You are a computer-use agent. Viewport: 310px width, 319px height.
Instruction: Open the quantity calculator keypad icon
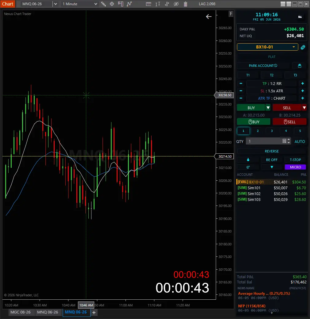point(284,141)
